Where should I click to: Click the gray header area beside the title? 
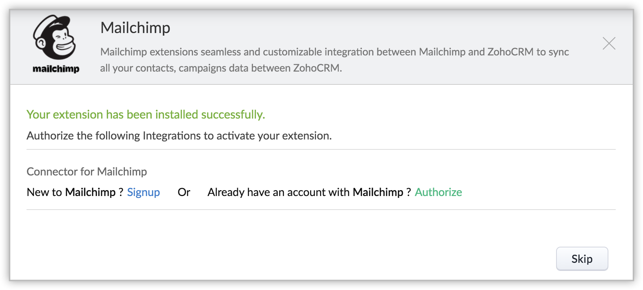point(368,28)
